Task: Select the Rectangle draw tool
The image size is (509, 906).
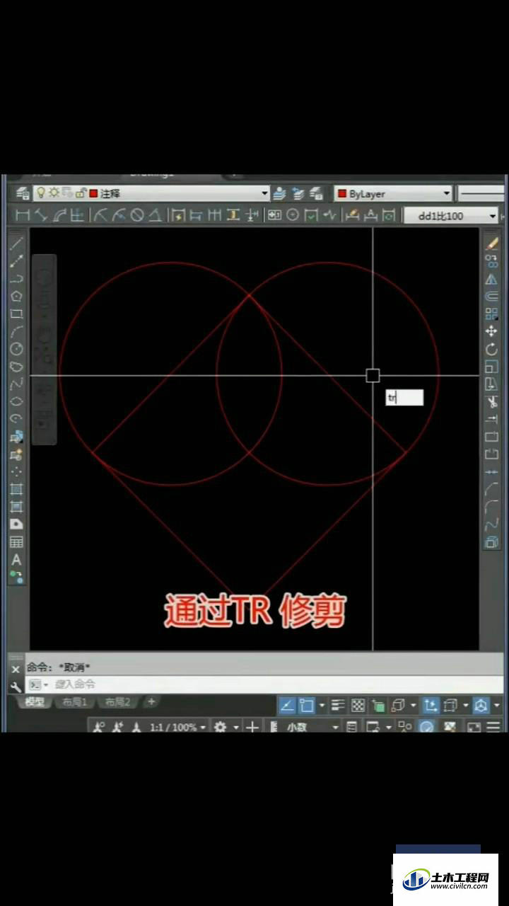Action: (16, 314)
